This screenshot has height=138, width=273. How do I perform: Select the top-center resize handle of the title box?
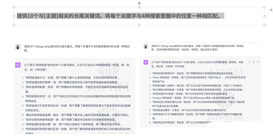[x=139, y=7]
